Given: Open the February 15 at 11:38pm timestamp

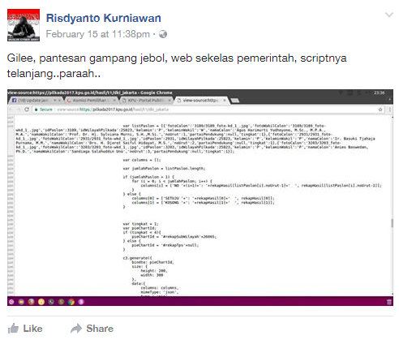Looking at the screenshot, I should tap(98, 34).
